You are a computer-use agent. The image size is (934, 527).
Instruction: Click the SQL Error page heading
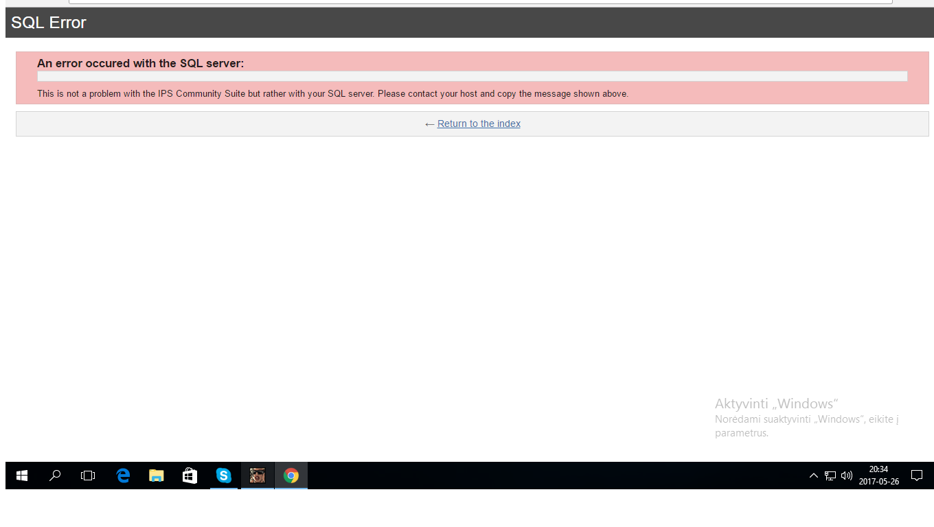(49, 23)
